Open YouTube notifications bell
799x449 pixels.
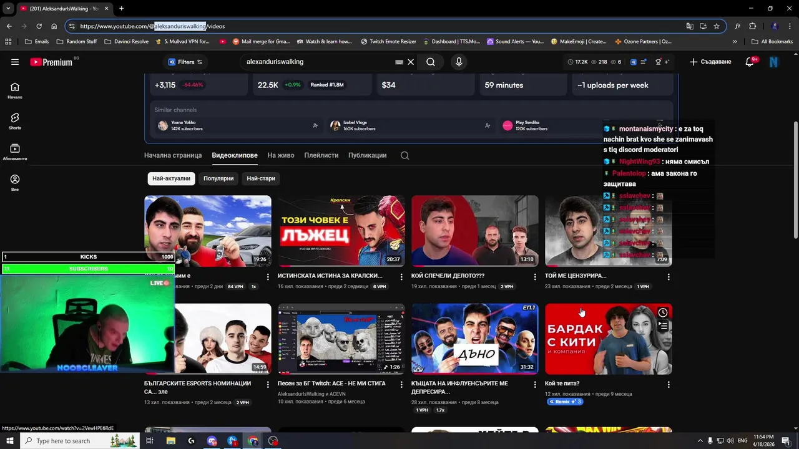pos(750,62)
